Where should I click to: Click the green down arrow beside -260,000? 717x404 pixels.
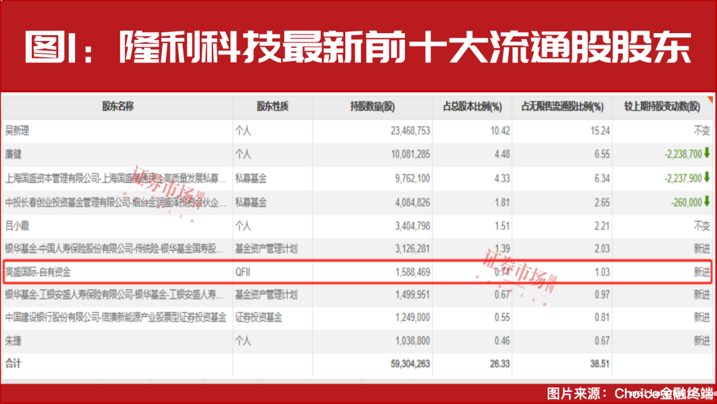point(707,201)
